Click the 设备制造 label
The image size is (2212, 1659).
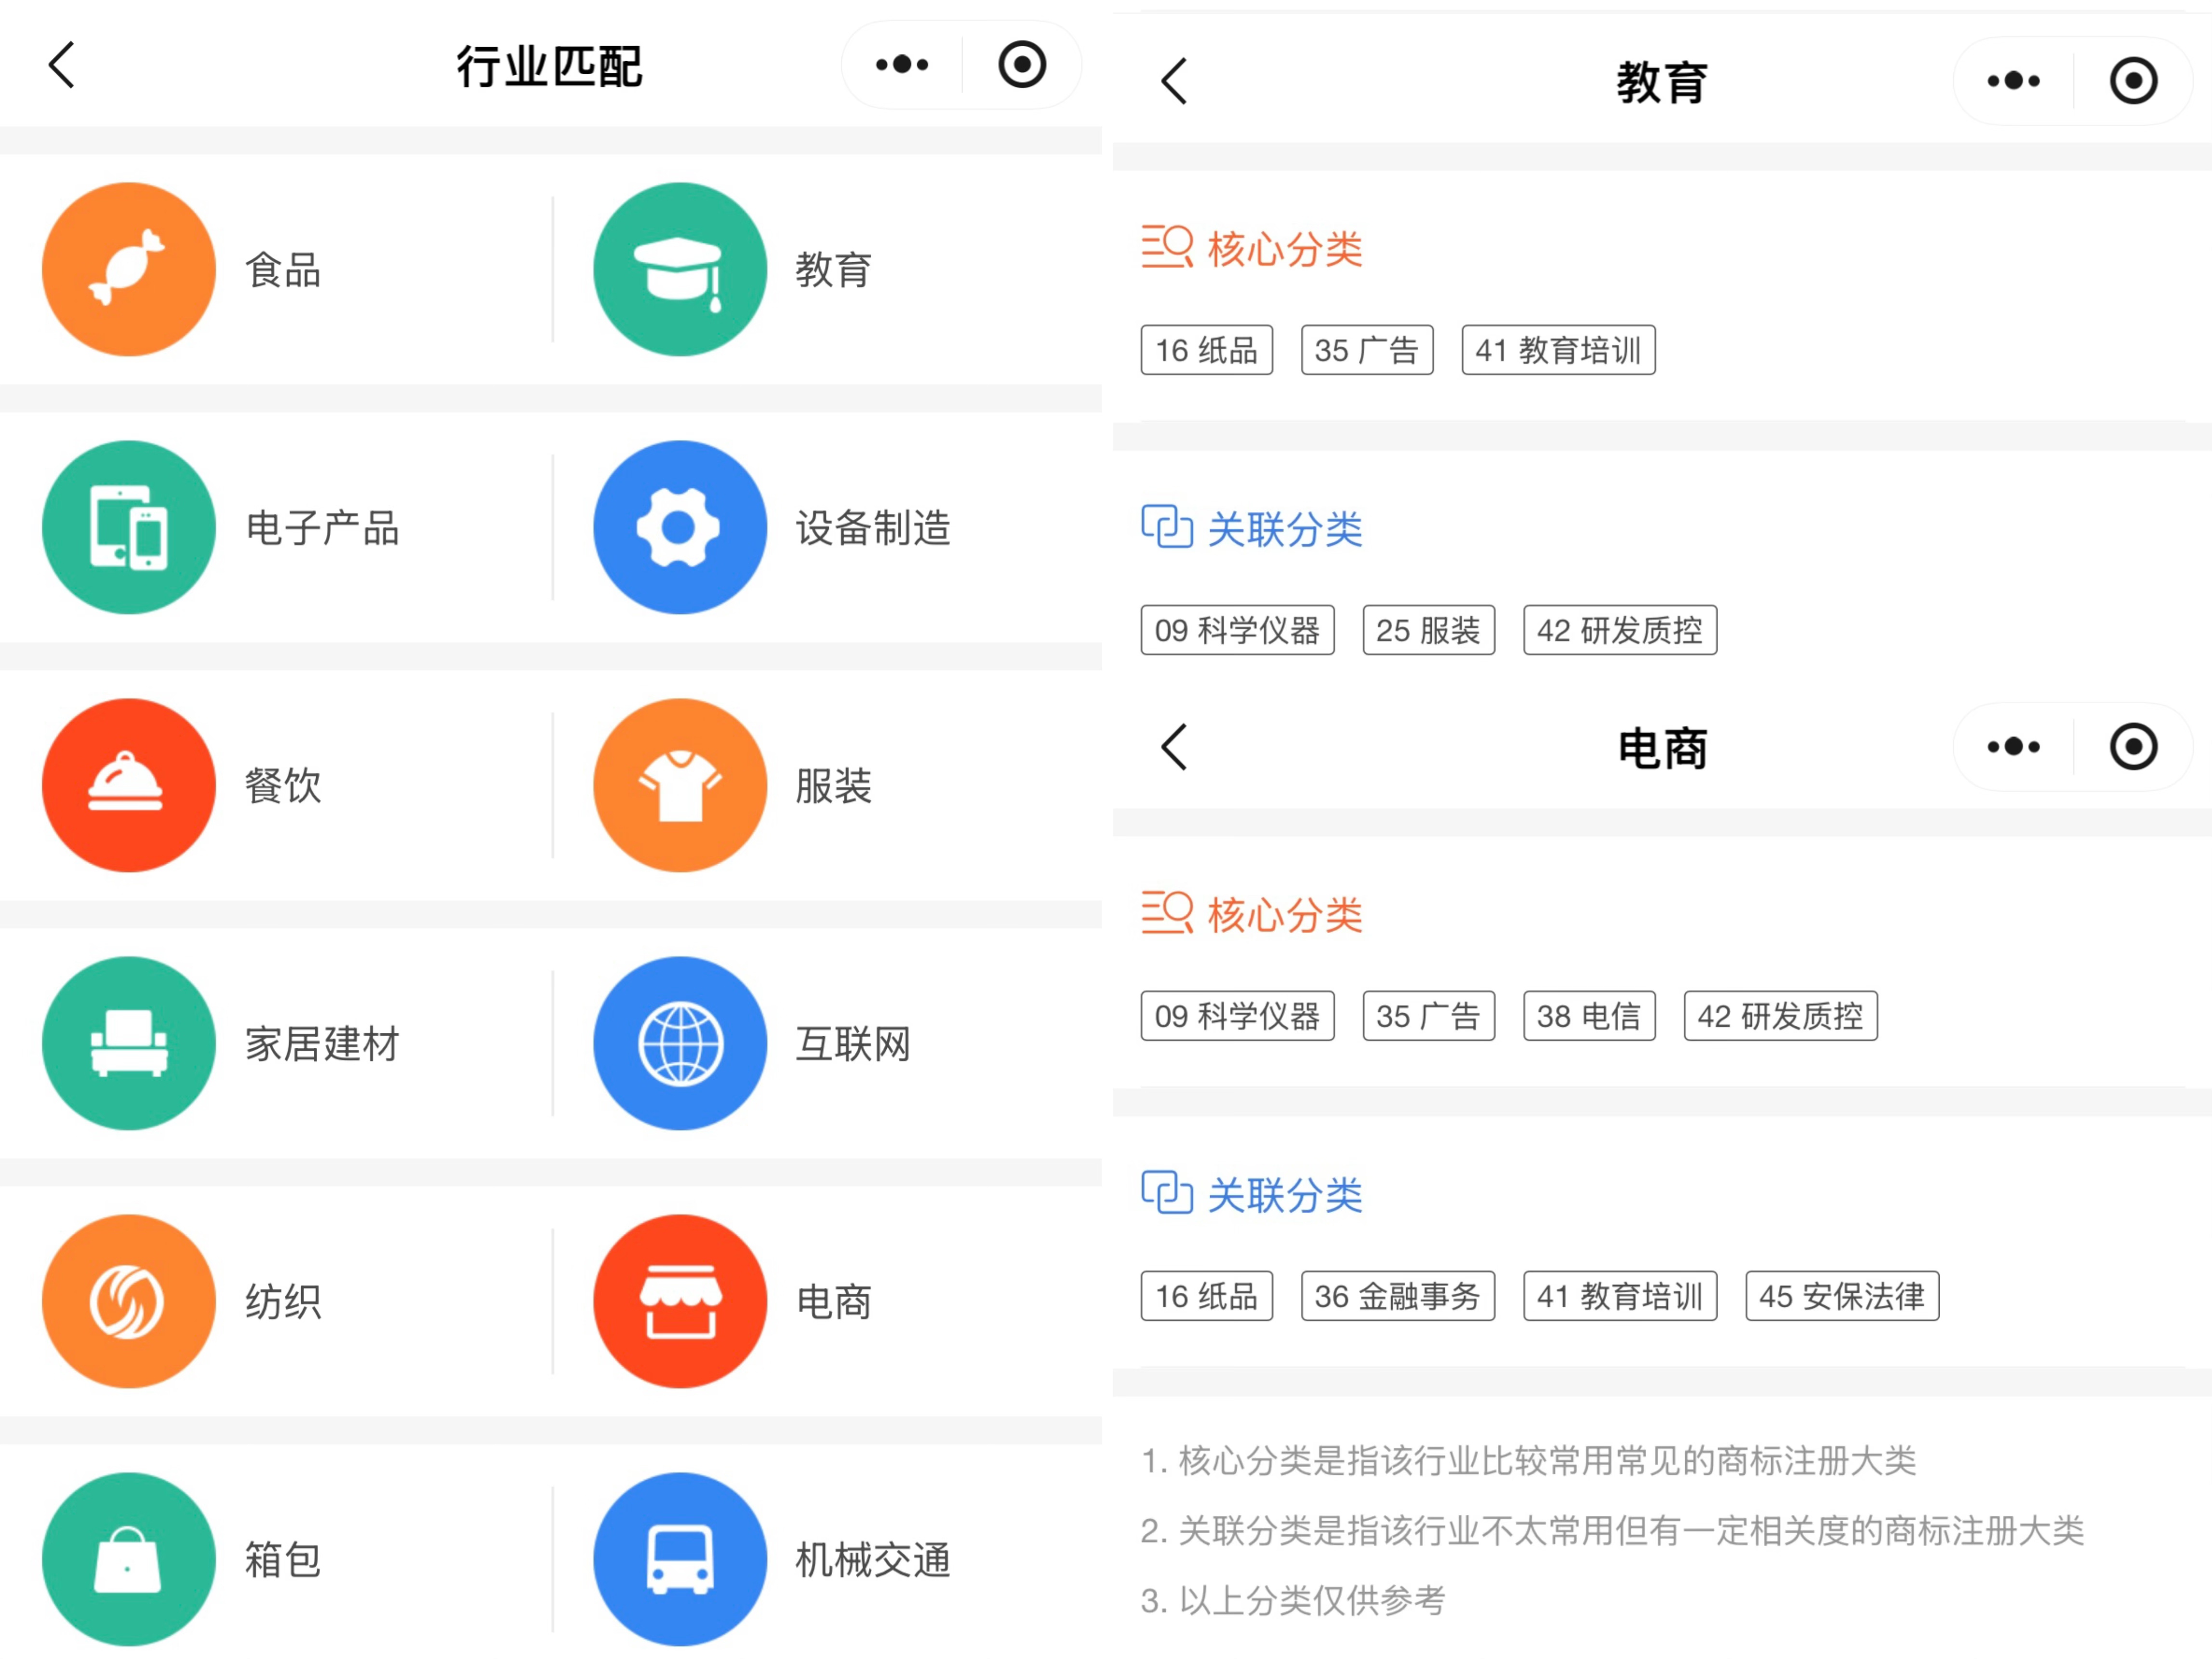click(x=873, y=528)
